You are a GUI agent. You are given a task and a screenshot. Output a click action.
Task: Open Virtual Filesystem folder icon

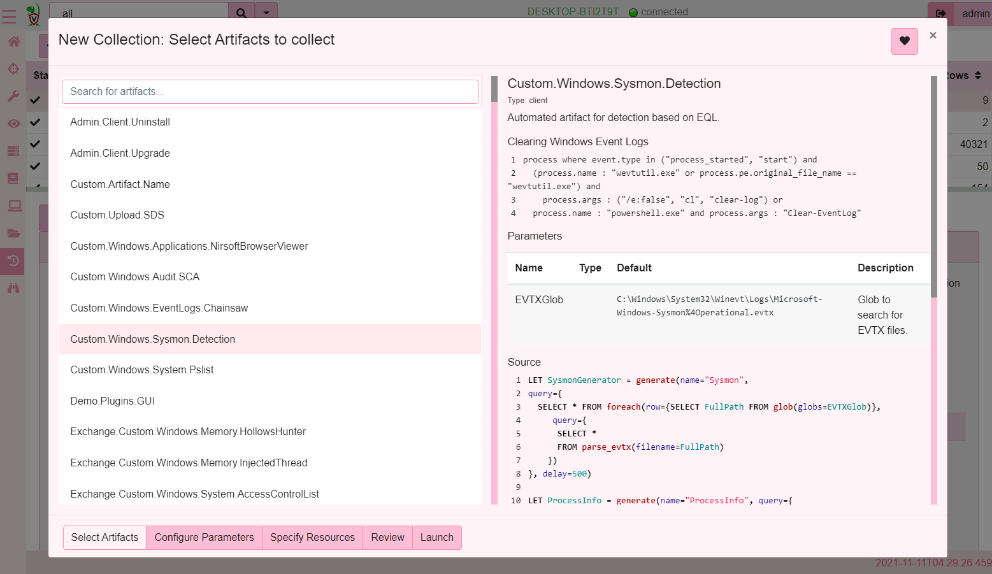(x=13, y=233)
